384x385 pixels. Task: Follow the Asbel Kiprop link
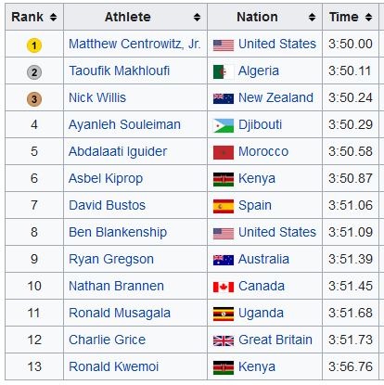106,179
